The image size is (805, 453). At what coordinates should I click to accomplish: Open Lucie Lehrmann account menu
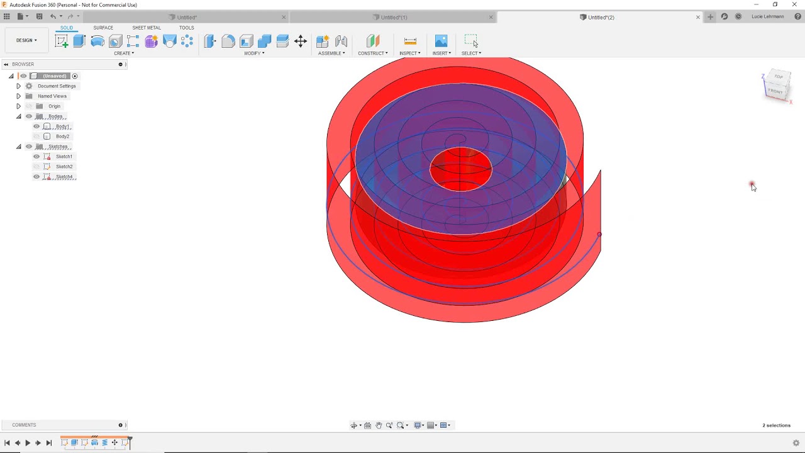[x=767, y=17]
